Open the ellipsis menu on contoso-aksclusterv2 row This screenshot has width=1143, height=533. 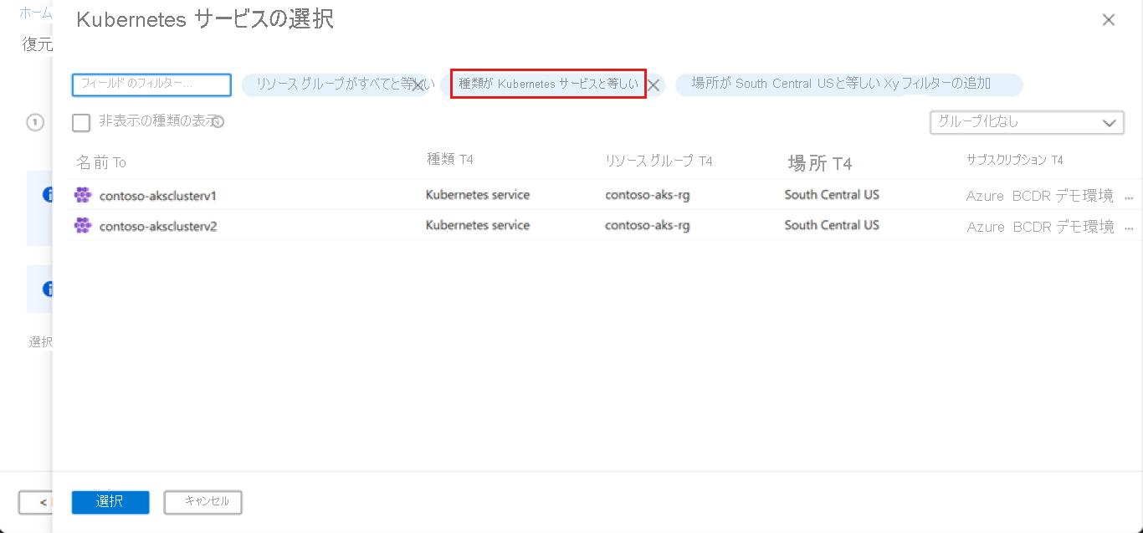1129,228
